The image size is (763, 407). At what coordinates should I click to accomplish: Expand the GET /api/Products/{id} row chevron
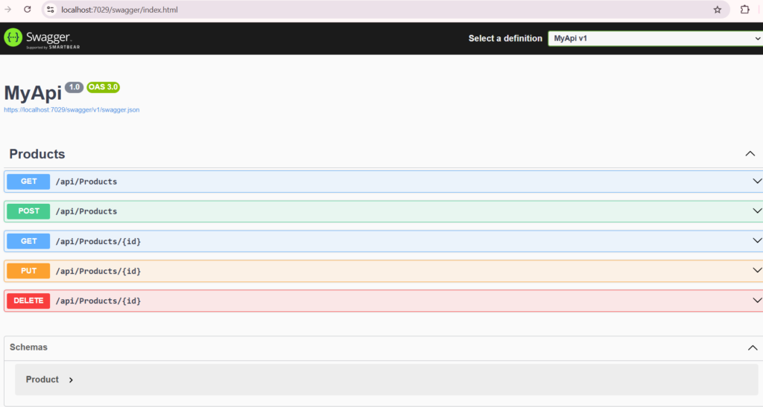[757, 240]
